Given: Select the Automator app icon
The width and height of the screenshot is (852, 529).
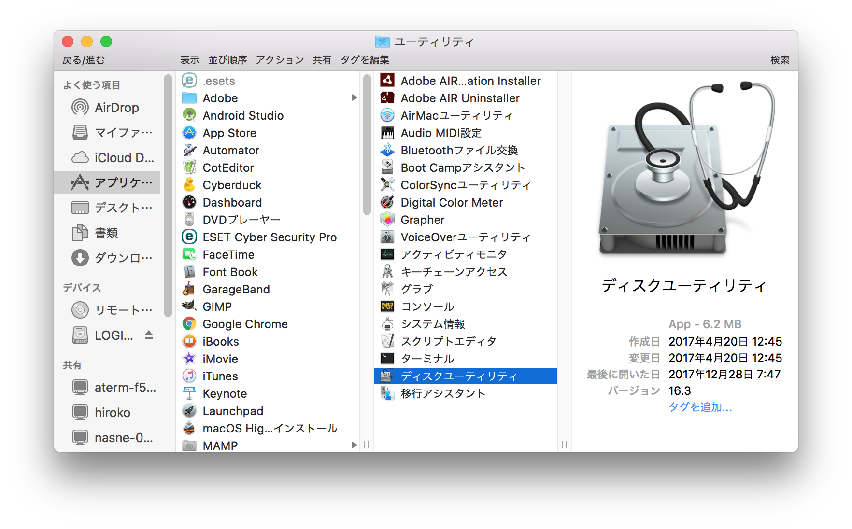Looking at the screenshot, I should pos(189,150).
